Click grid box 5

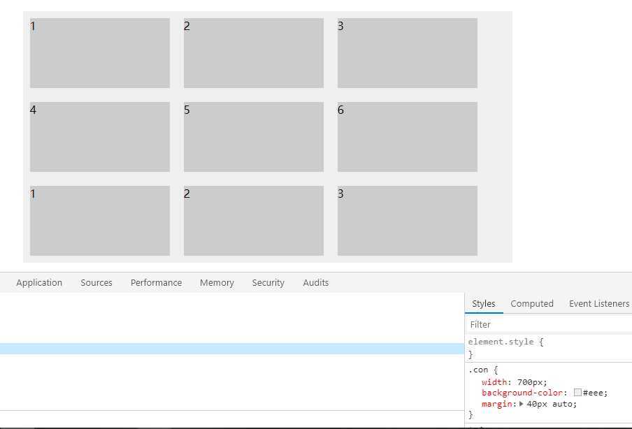pos(254,137)
